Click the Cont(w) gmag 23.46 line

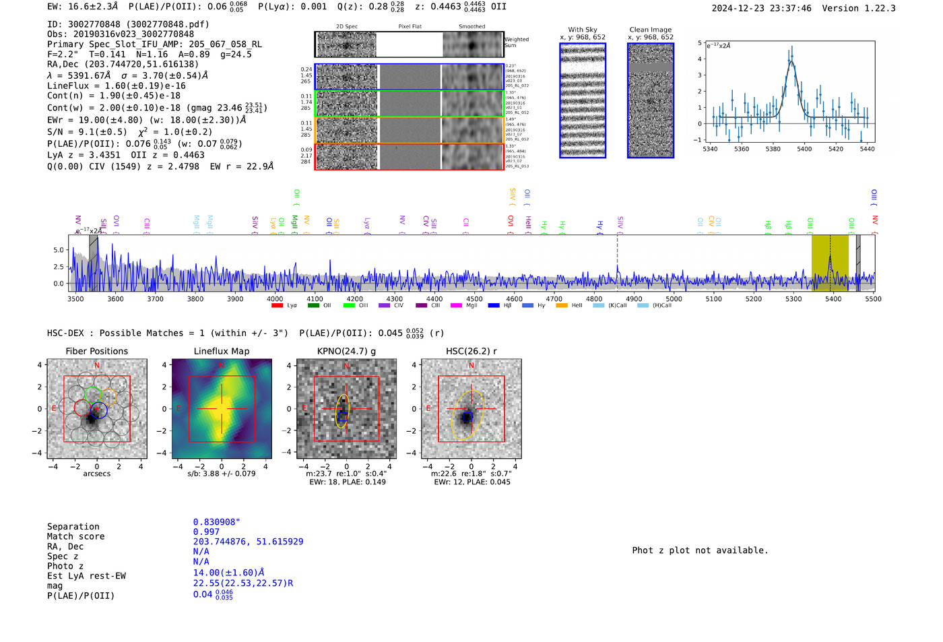click(x=157, y=108)
